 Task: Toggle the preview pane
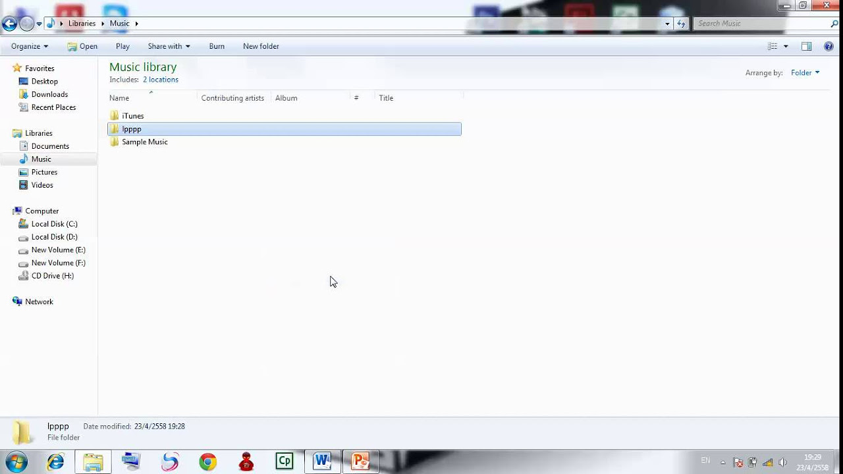point(806,46)
